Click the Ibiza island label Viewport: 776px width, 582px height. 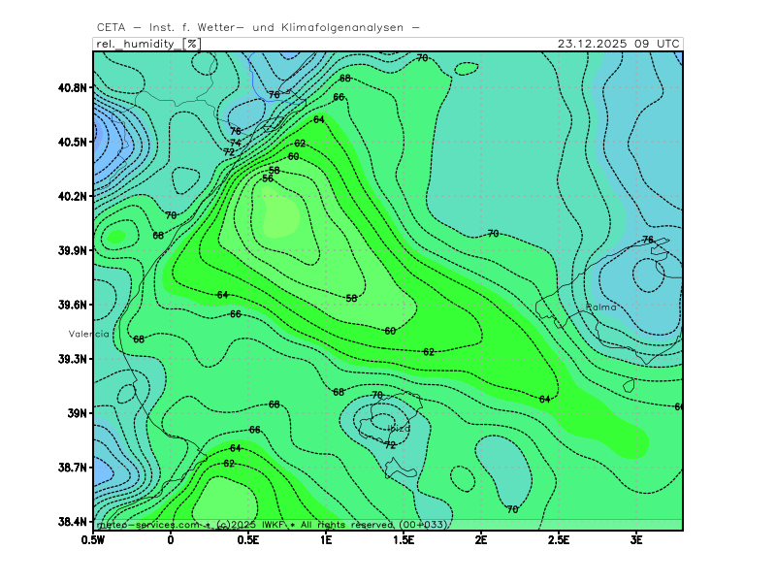399,428
